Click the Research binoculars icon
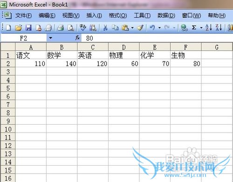 point(93,28)
